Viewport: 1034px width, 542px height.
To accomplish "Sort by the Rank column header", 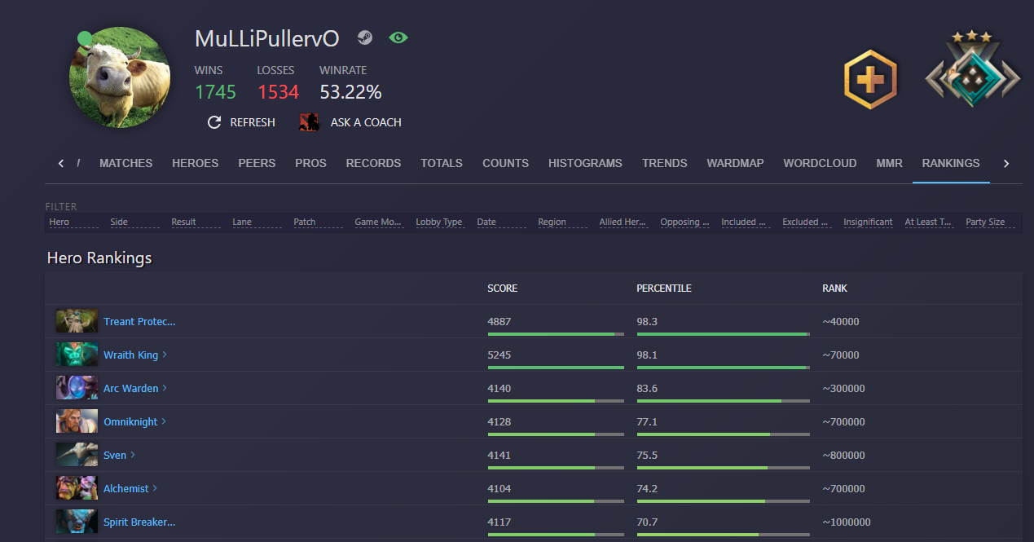I will pos(834,289).
